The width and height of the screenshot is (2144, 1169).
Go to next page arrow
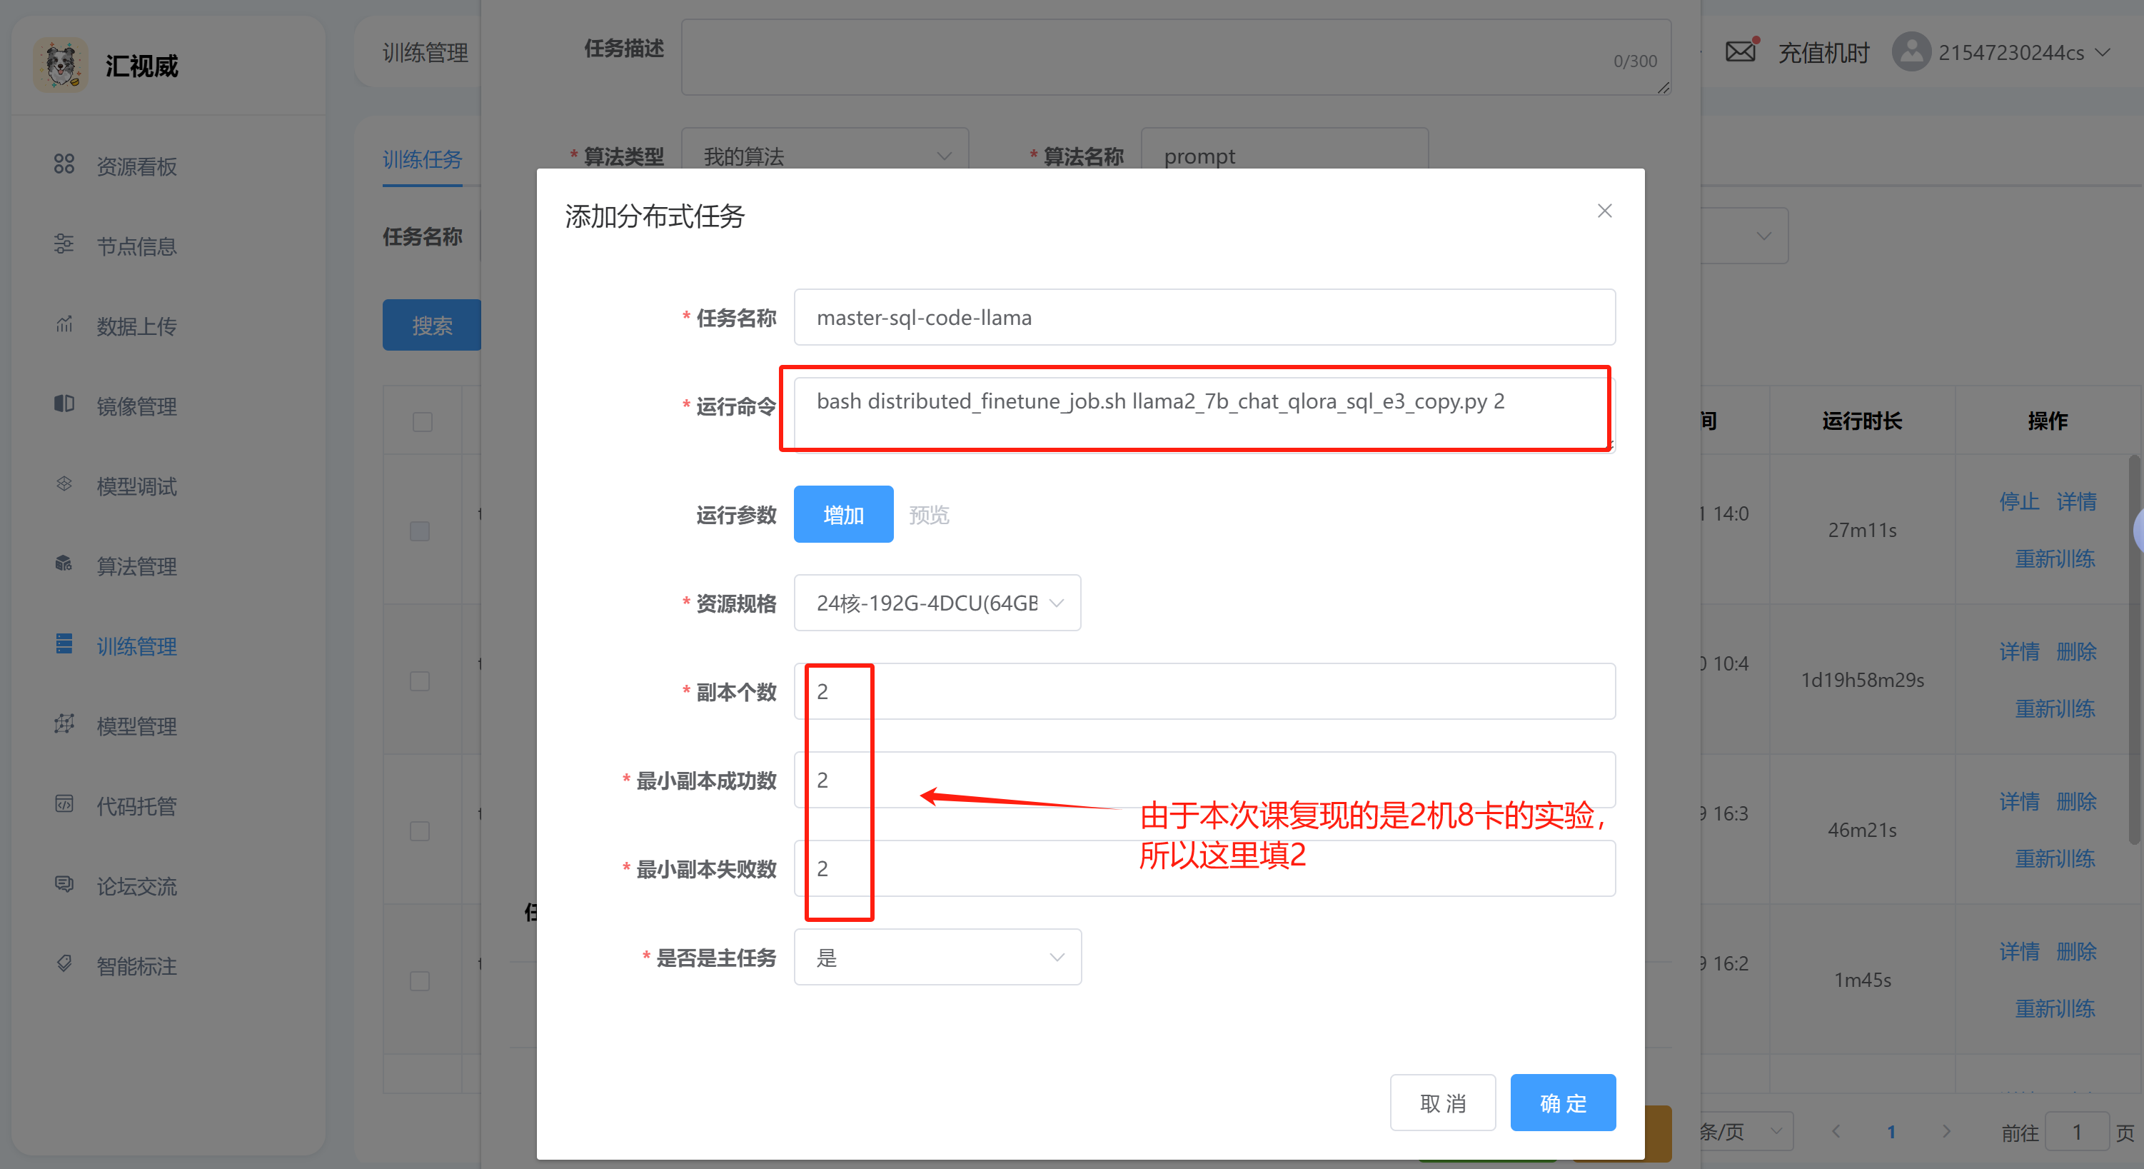tap(1946, 1130)
